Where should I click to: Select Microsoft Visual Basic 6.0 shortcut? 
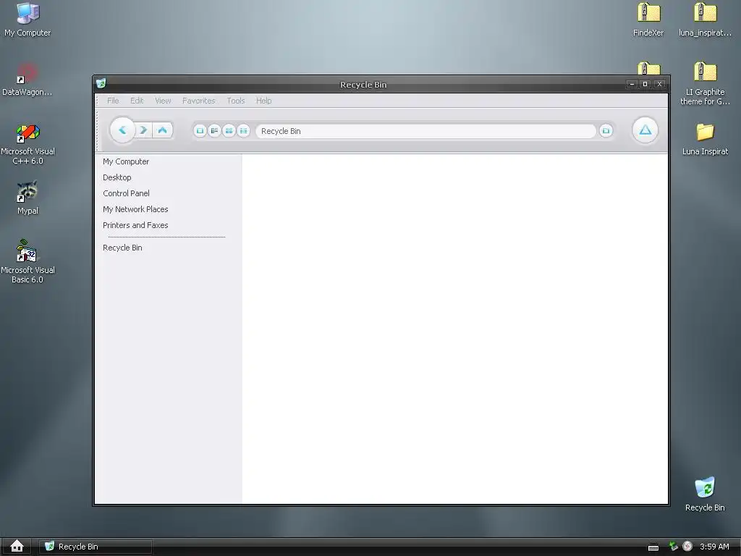(x=27, y=261)
